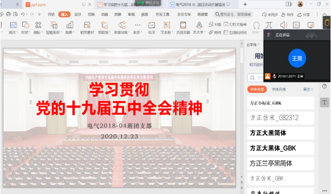Expand the undo history dropdown arrow

coord(27,15)
